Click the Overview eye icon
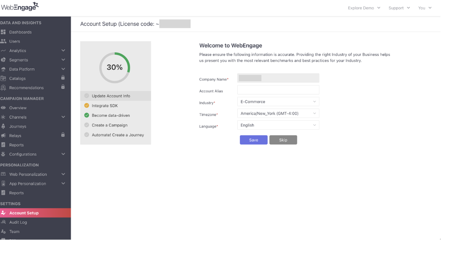466x254 pixels. click(3, 108)
